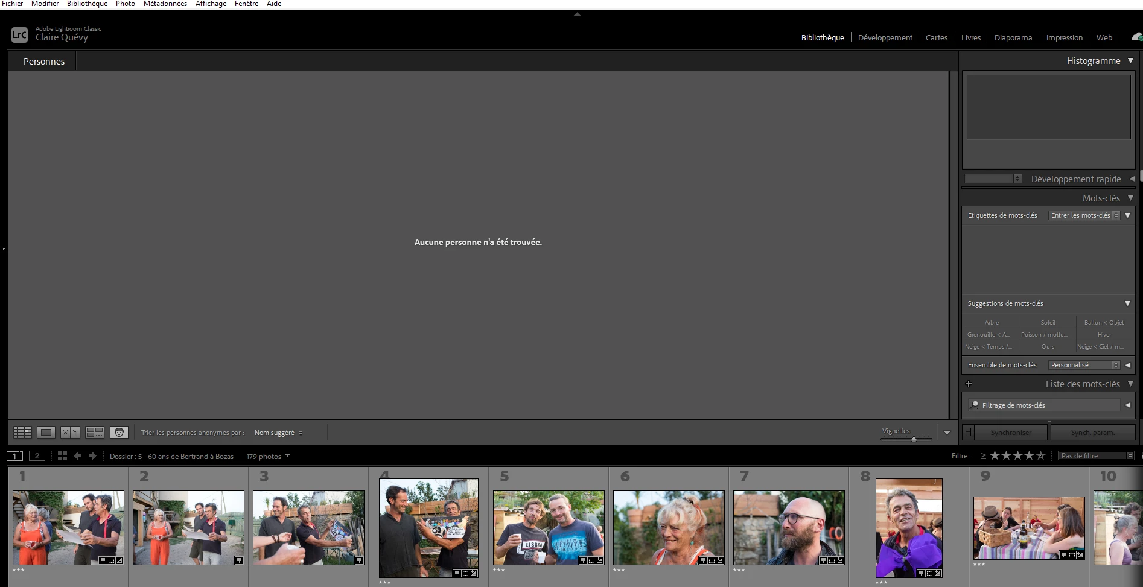Collapse Liste des mots-clés panel
Screen dimensions: 1143x587
pyautogui.click(x=1130, y=384)
